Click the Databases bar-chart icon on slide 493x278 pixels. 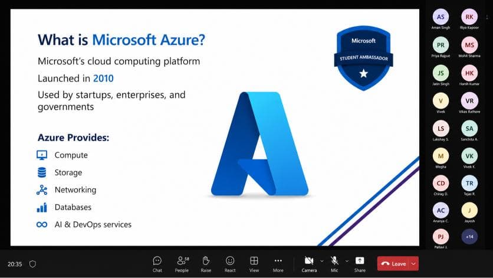tap(42, 208)
